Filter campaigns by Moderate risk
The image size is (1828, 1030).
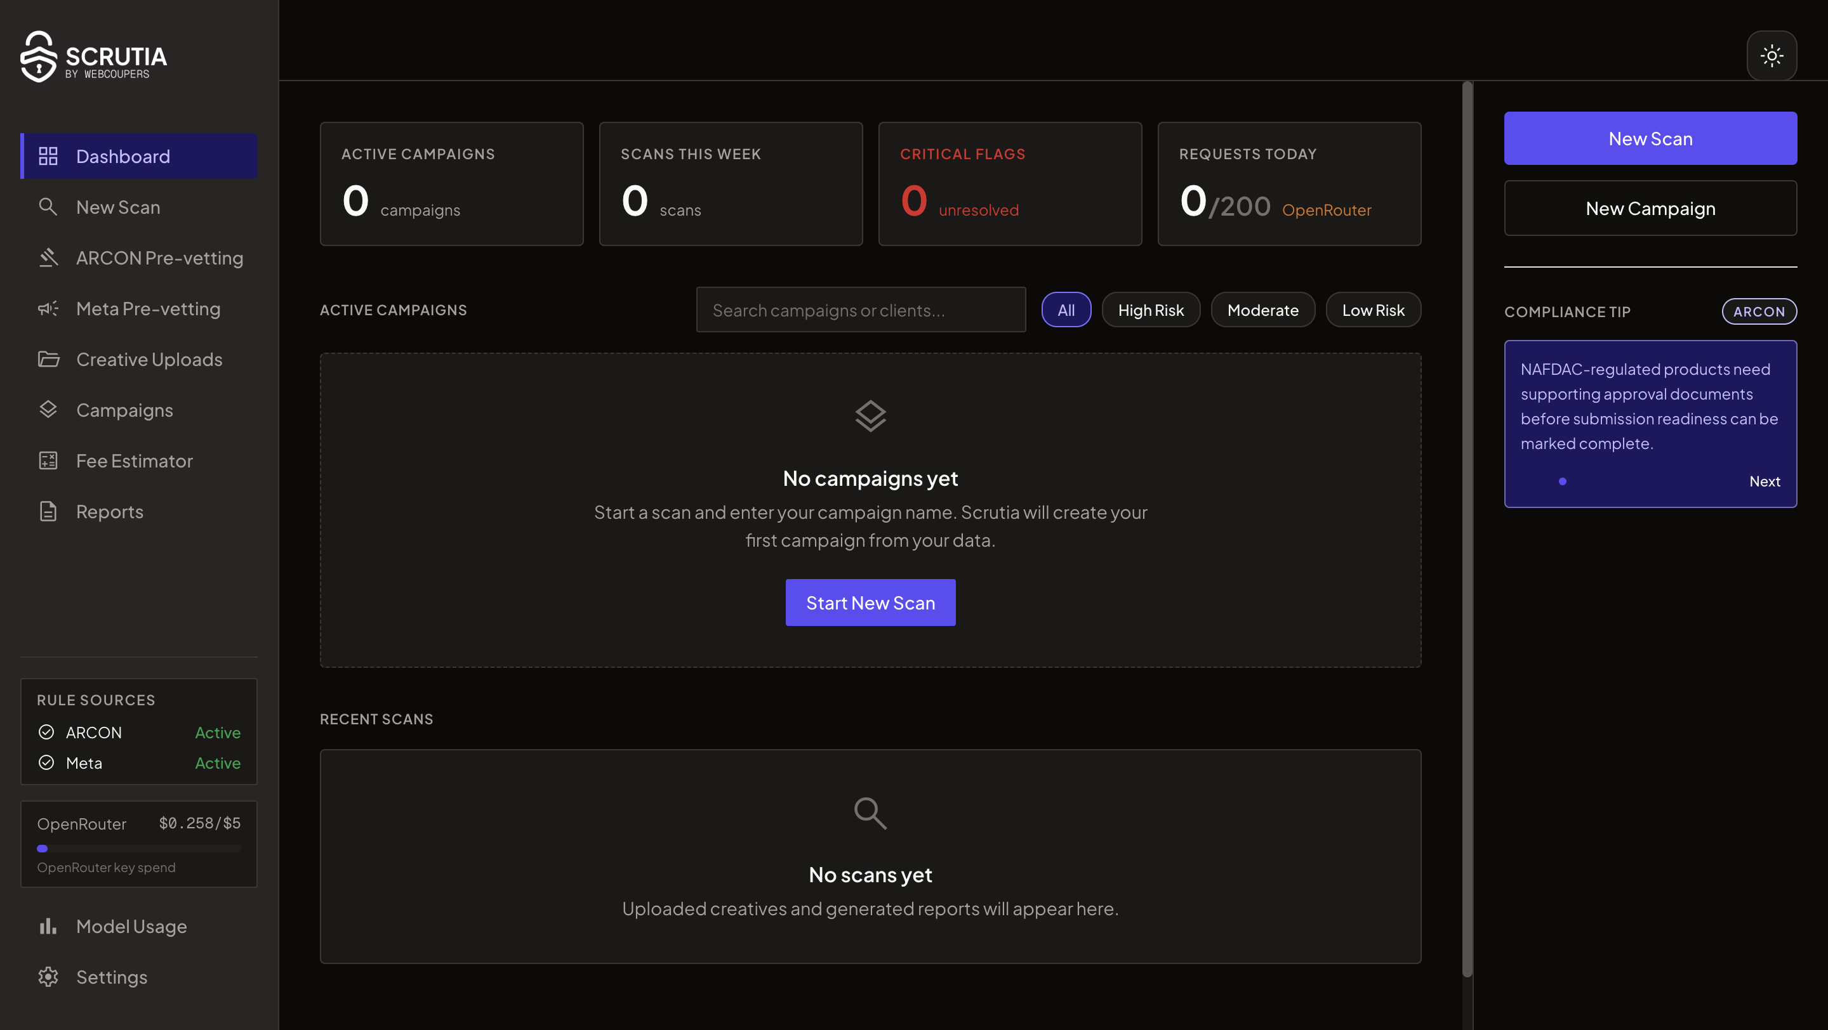click(1262, 310)
